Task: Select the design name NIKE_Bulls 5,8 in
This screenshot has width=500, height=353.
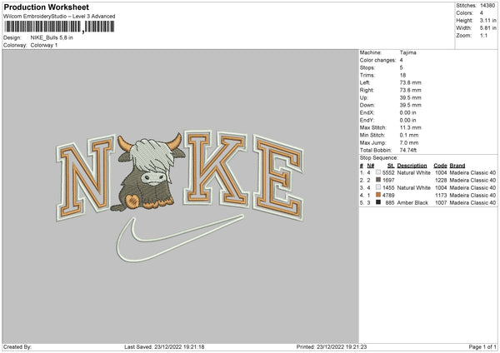Action: tap(52, 37)
